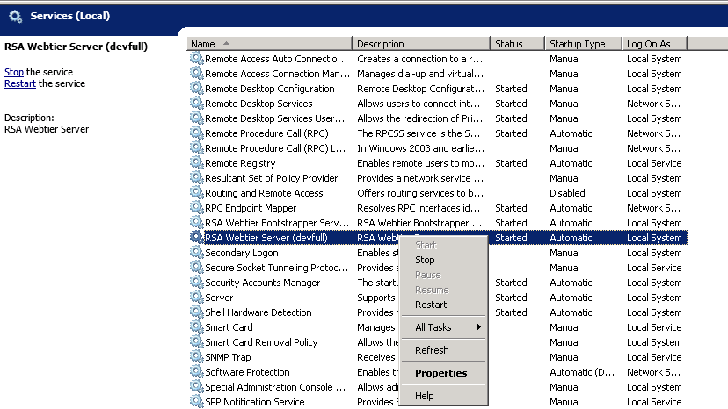Screen dimensions: 728x409
Task: Click the Restart the service link
Action: coord(20,84)
